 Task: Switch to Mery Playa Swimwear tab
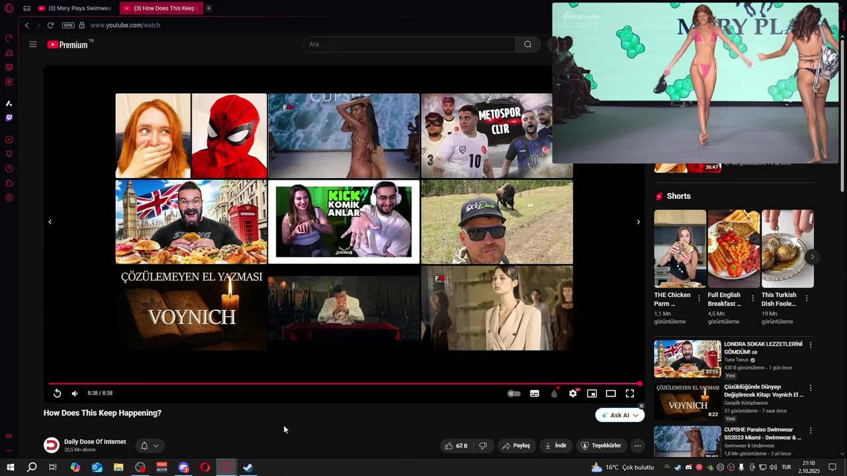pyautogui.click(x=75, y=8)
